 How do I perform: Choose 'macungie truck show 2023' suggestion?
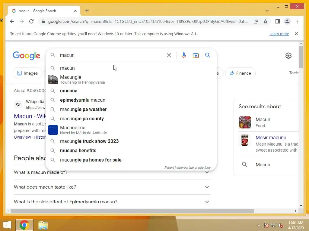click(x=131, y=141)
